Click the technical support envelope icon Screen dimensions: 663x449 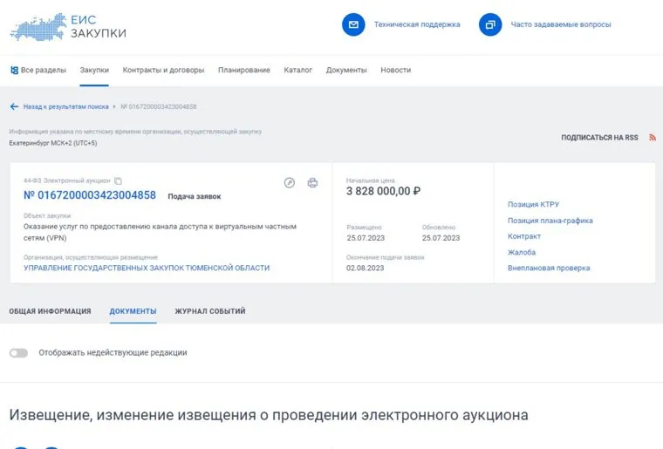point(353,24)
